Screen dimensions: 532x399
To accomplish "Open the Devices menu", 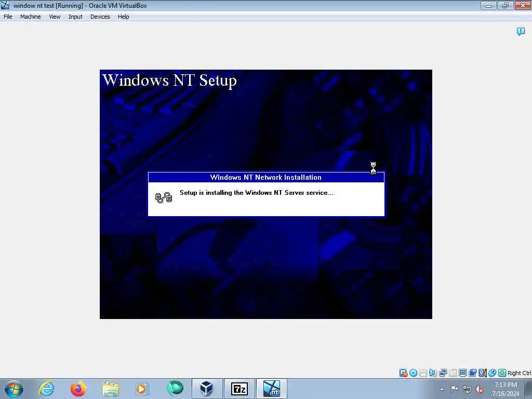I will coord(100,17).
